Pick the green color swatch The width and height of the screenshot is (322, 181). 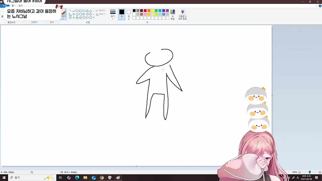[156, 11]
